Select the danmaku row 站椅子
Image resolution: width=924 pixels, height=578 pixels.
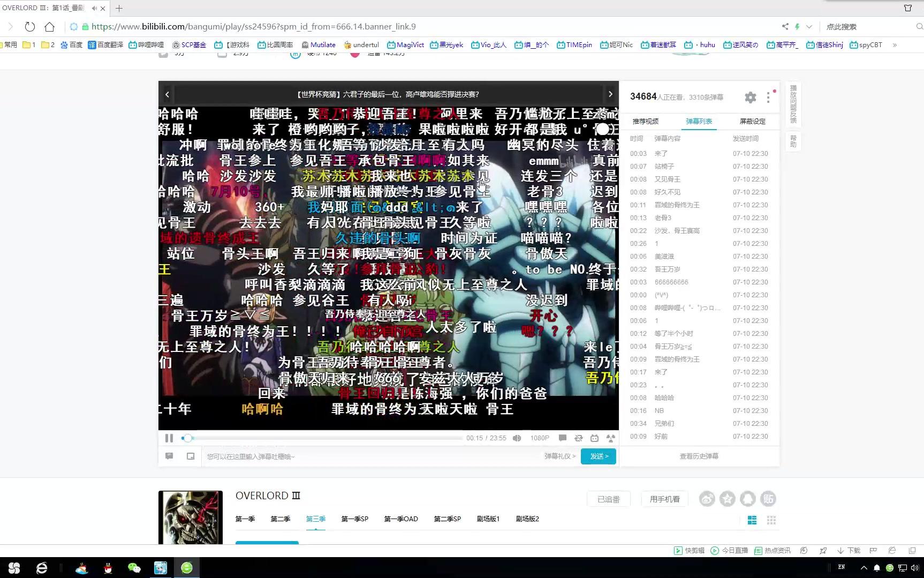[x=699, y=167]
